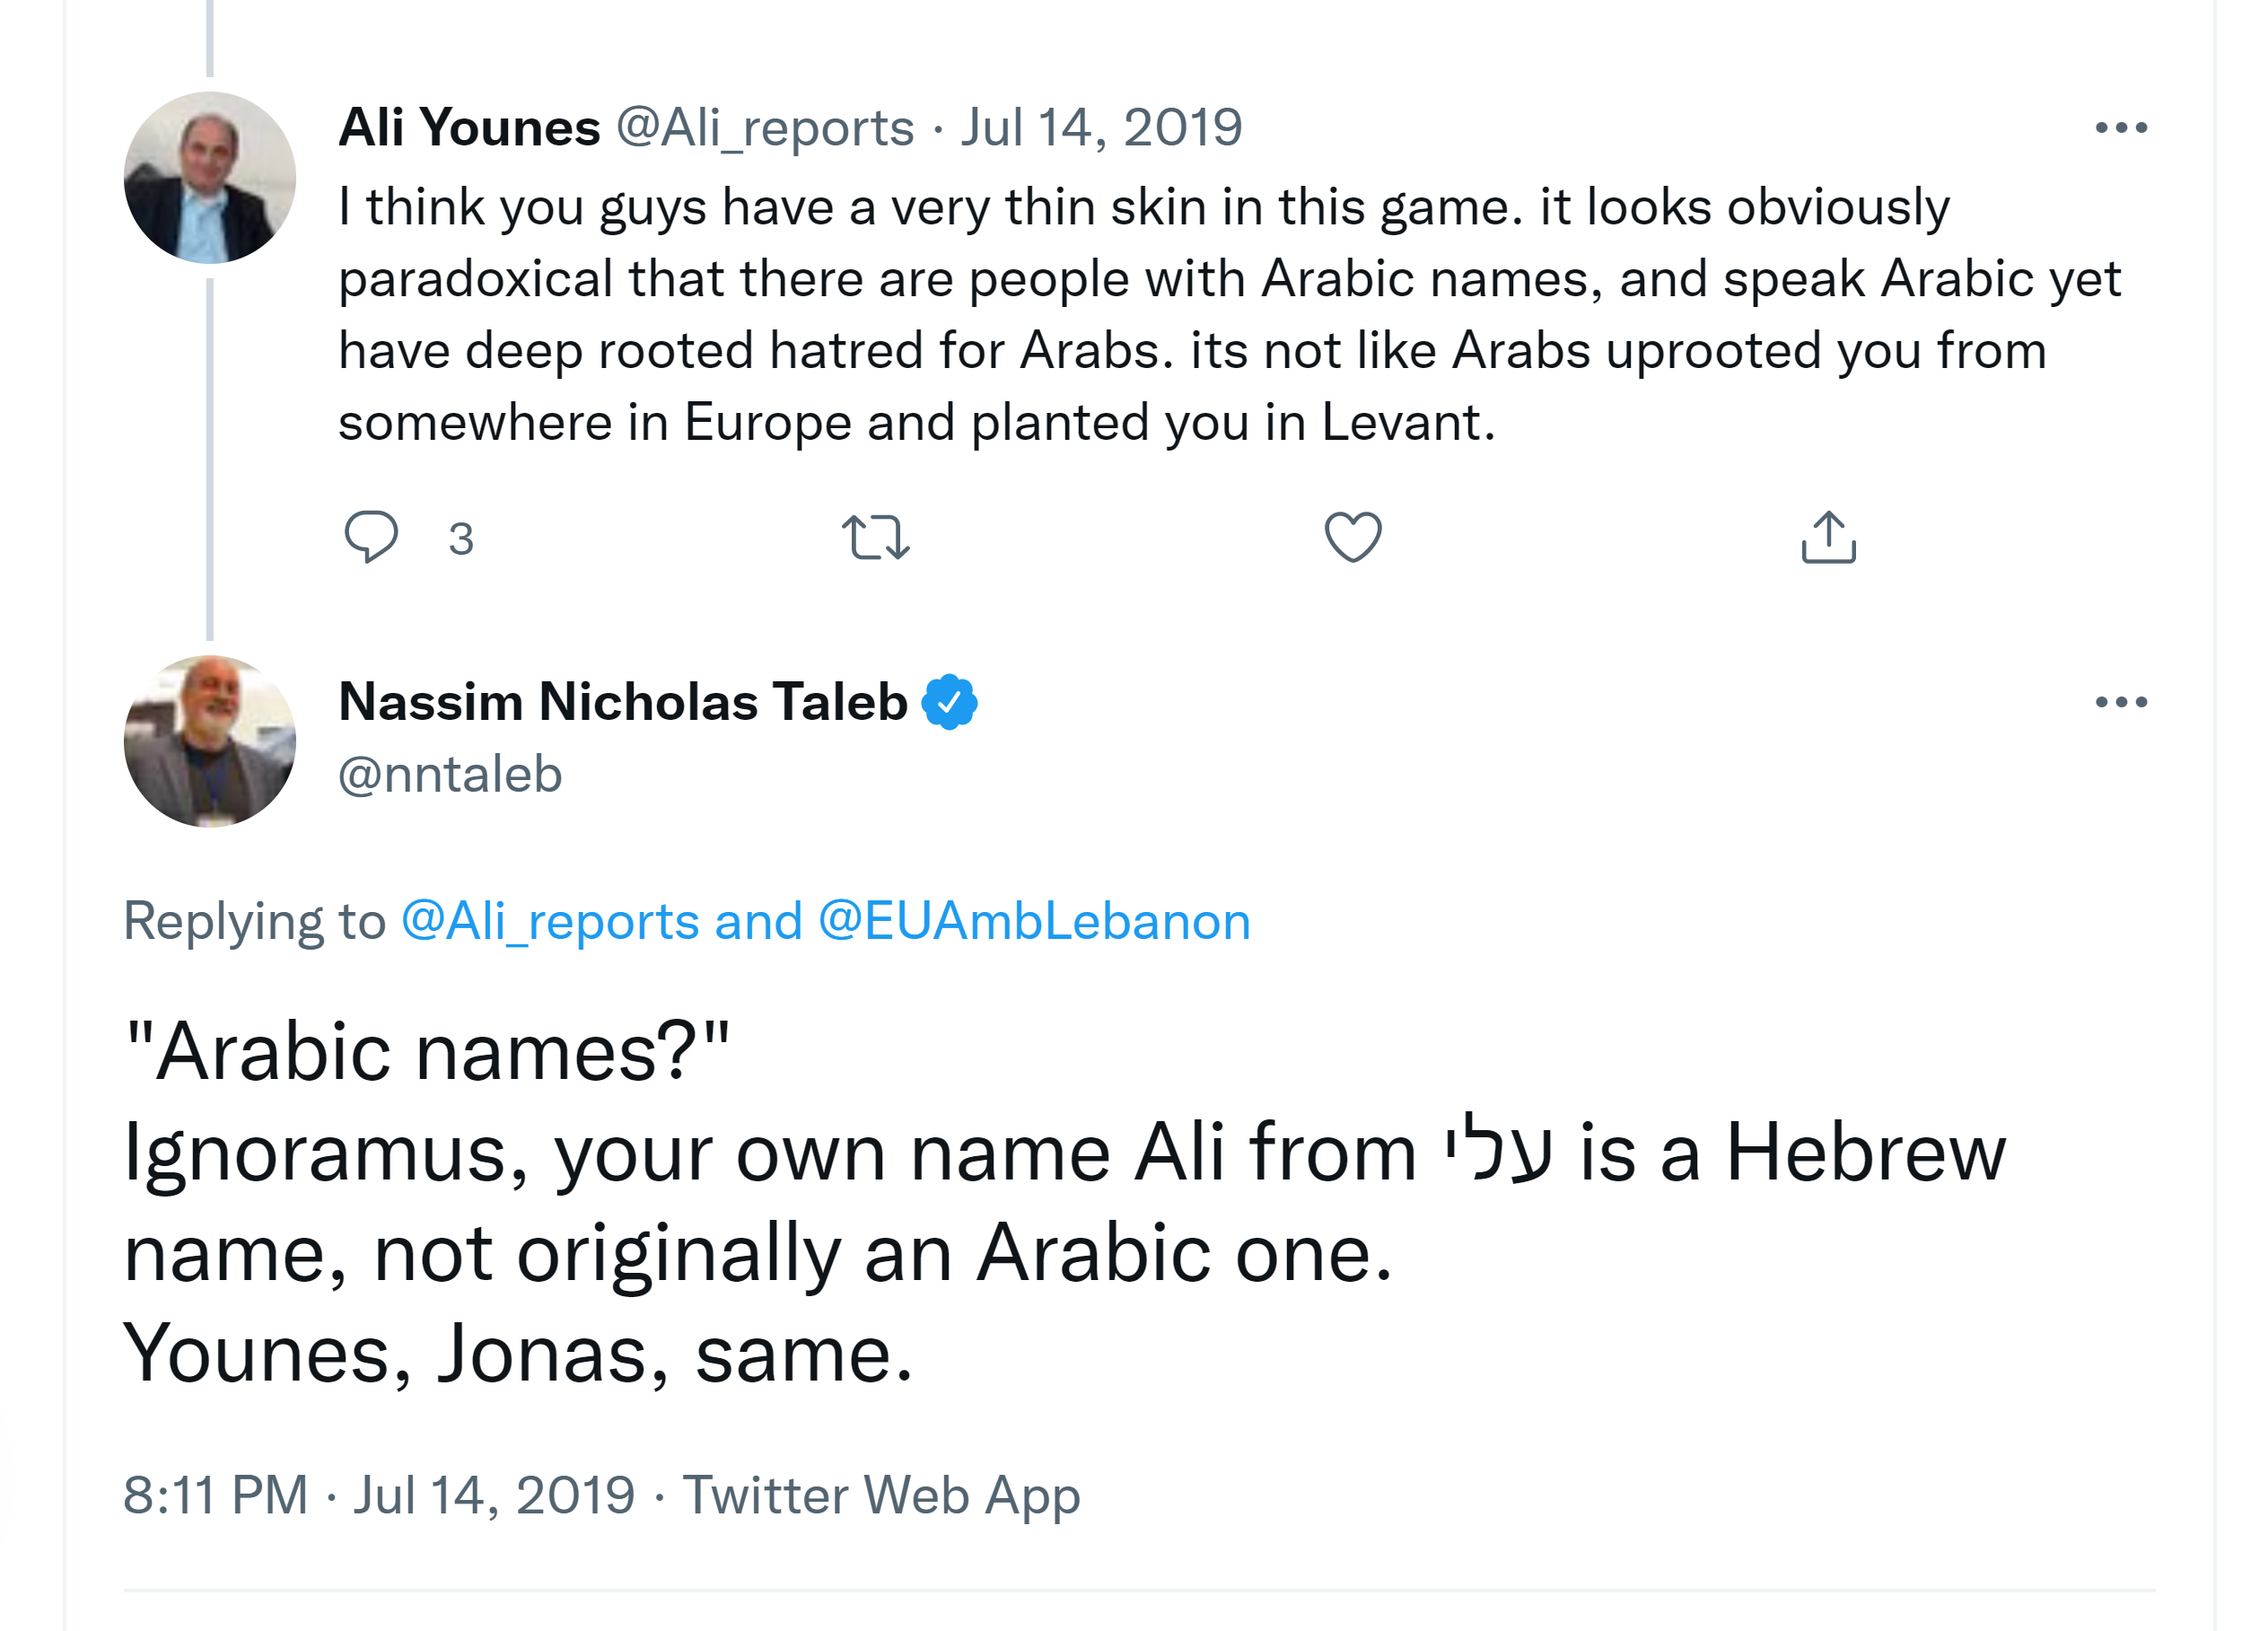
Task: Click the reply icon under Ali Younes tweet
Action: pyautogui.click(x=371, y=537)
